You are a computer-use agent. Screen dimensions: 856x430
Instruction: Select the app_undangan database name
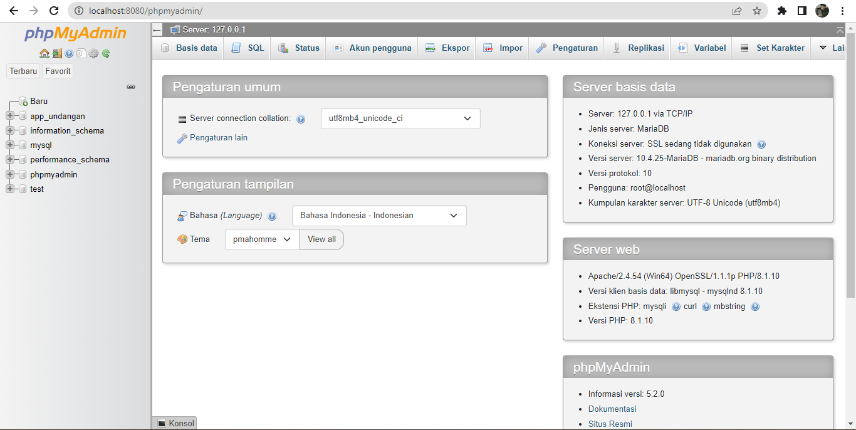pos(58,117)
